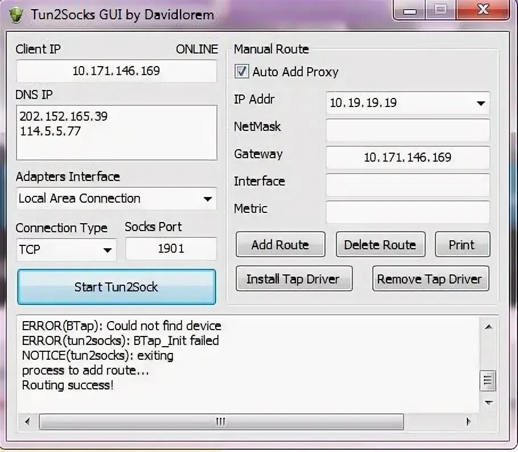Viewport: 518px width, 452px height.
Task: Click the Print button
Action: tap(462, 245)
